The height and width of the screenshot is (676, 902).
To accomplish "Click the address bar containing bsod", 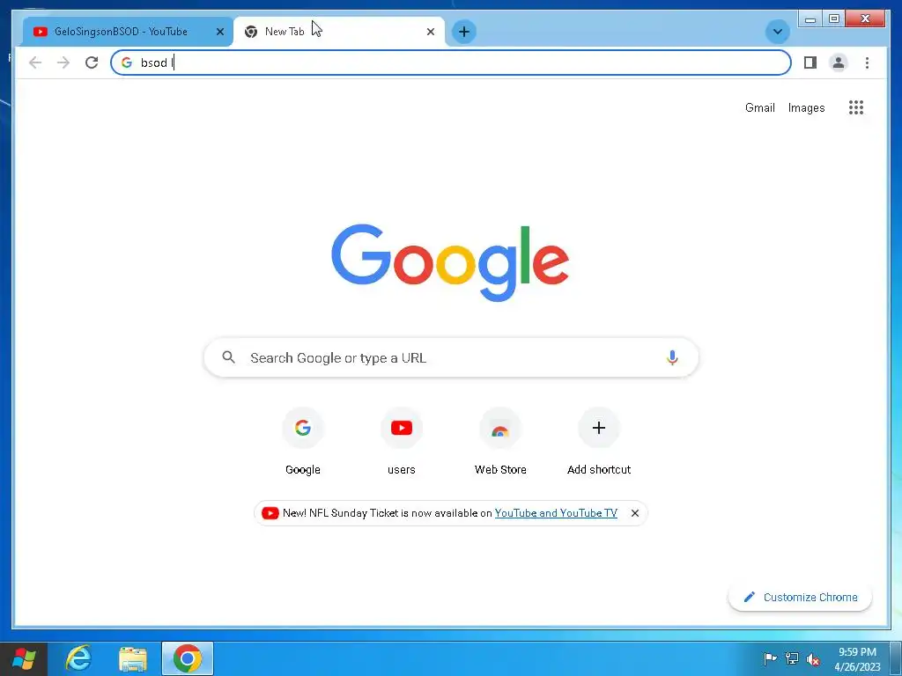I will [450, 62].
